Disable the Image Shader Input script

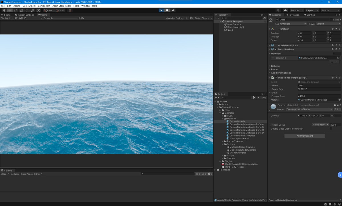276,78
